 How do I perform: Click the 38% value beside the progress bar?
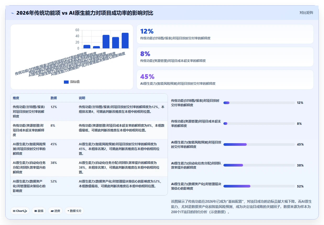click(300, 165)
